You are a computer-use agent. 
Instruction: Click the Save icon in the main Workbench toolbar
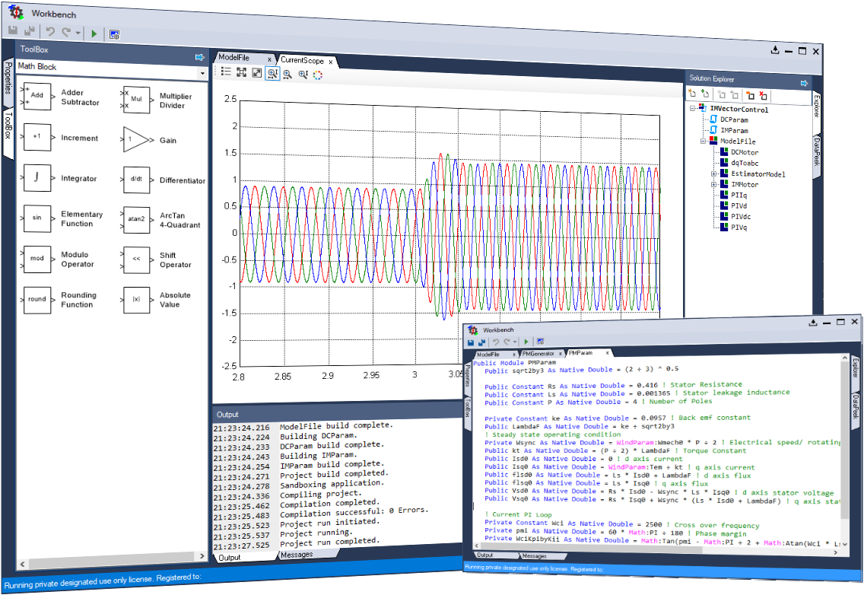13,31
